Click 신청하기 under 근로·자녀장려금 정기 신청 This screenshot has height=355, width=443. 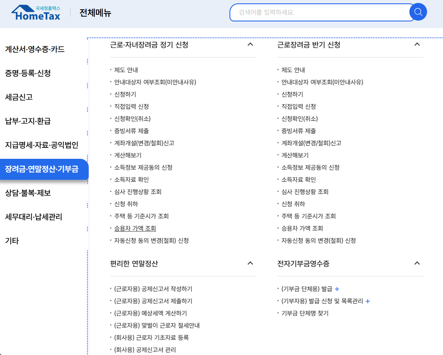[x=122, y=95]
